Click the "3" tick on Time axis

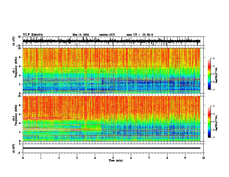click(77, 158)
